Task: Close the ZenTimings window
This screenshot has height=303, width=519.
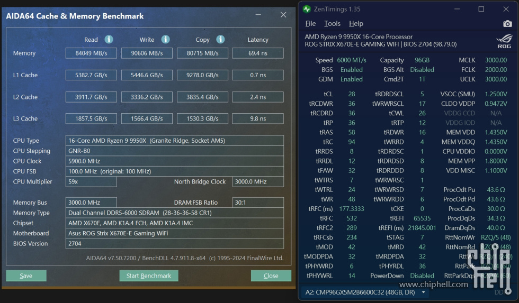Action: click(506, 9)
